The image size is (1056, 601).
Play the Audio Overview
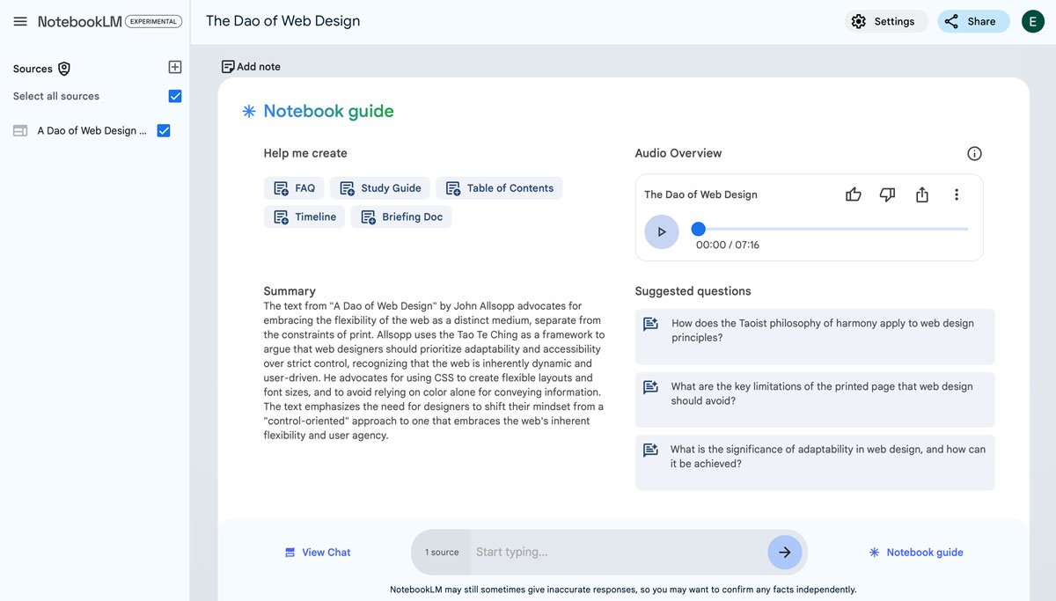(x=662, y=232)
